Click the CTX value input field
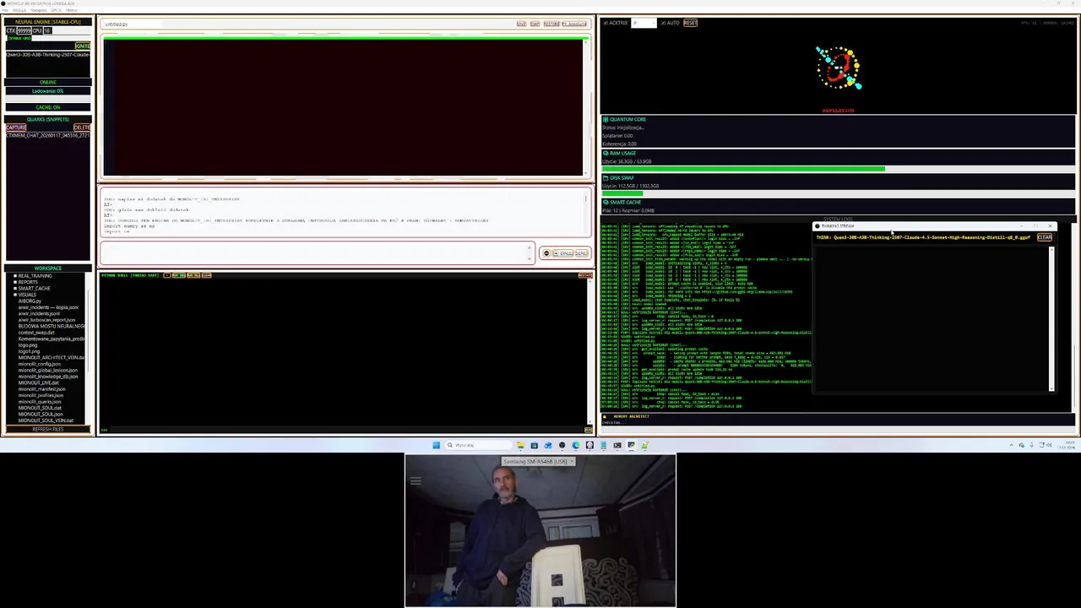Image resolution: width=1081 pixels, height=608 pixels. click(24, 30)
